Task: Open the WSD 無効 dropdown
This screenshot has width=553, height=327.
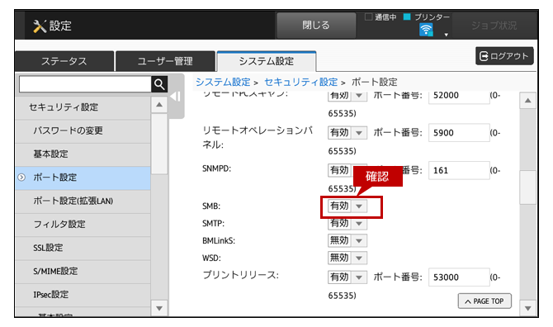Action: 347,258
